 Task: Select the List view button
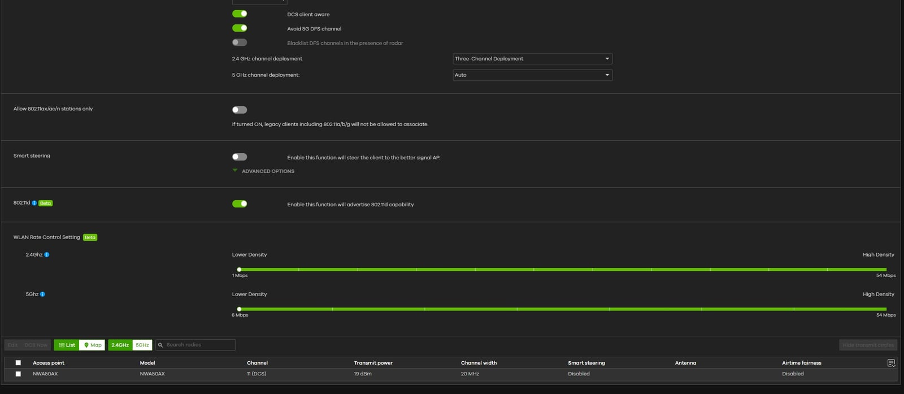(x=67, y=345)
